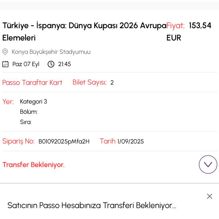The image size is (219, 219).
Task: Click the seller transfer pending message
Action: pos(92,205)
